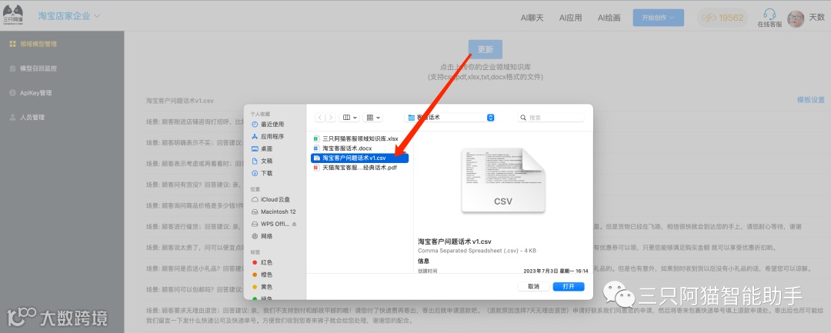Open the grouping options dropdown
Viewport: 831px width, 333px height.
pyautogui.click(x=372, y=118)
